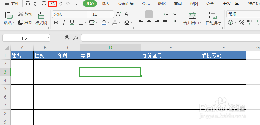Select row 3 header
Screen dimensions: 260x125
[5, 72]
